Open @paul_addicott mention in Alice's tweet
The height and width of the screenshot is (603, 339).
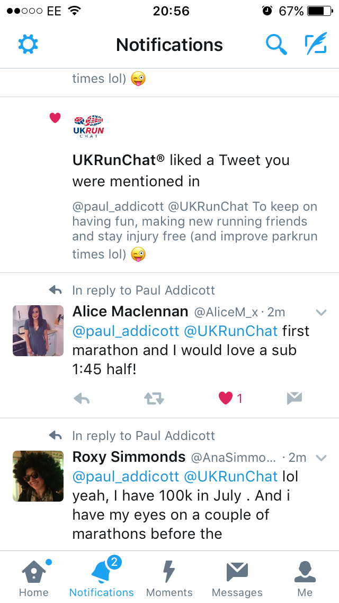[126, 331]
